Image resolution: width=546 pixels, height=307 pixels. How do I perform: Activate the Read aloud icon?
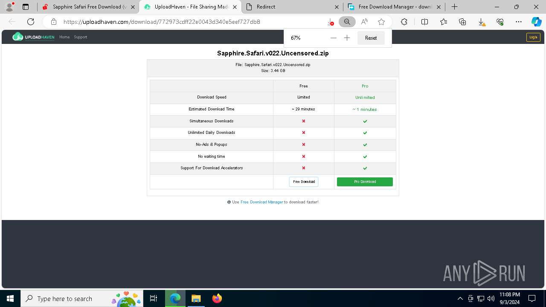click(364, 22)
